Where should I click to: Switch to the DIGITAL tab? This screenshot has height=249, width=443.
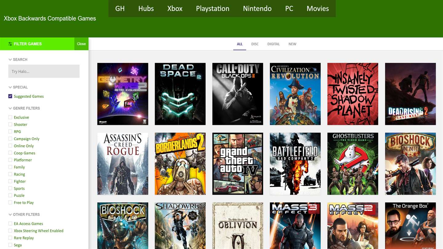pyautogui.click(x=273, y=44)
